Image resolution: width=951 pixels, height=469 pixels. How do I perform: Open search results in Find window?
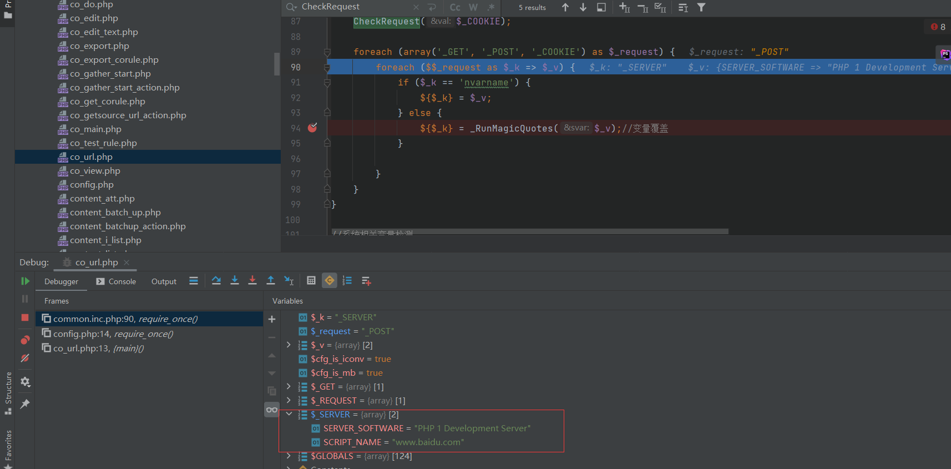click(601, 7)
